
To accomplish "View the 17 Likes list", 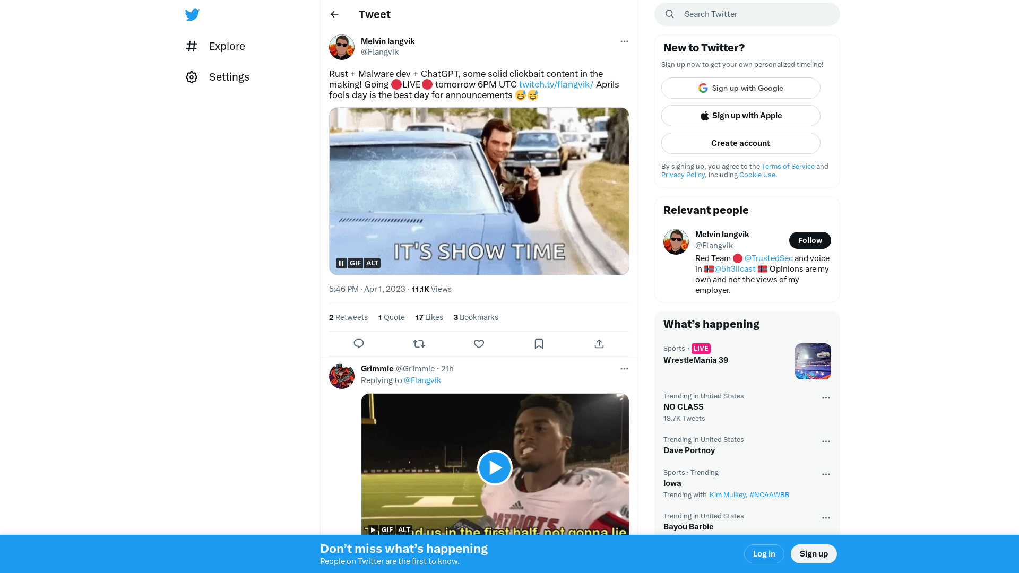I will pos(429,317).
